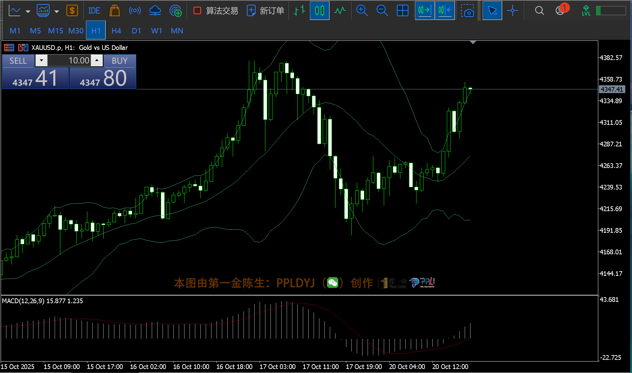
Task: Open the cloud VPS hosting icon
Action: click(155, 11)
